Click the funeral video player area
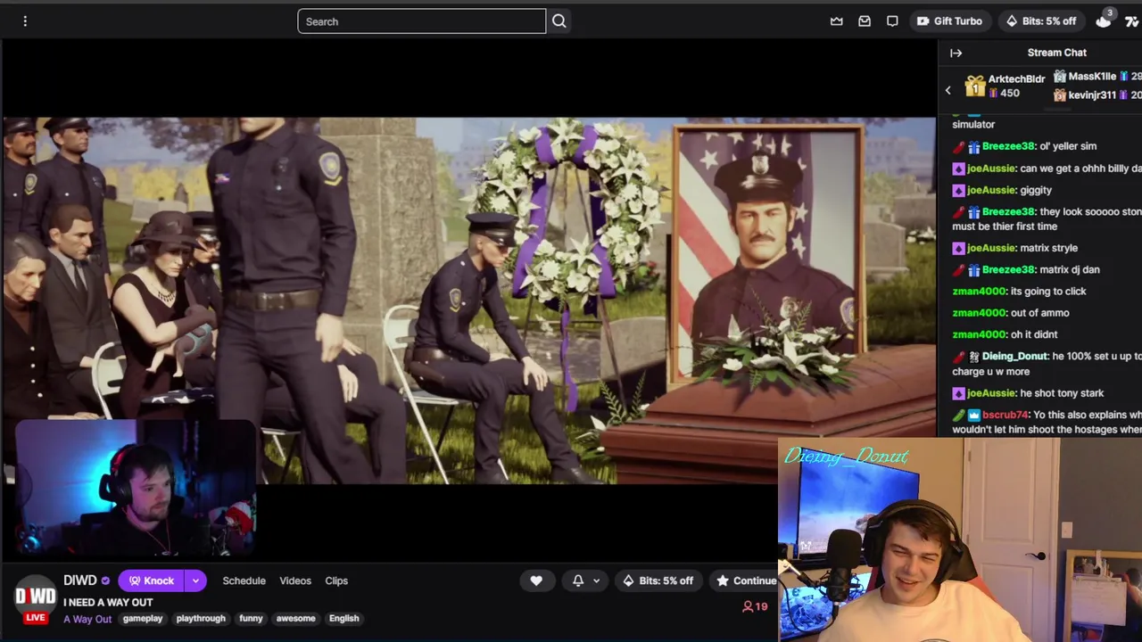This screenshot has width=1142, height=642. click(468, 300)
